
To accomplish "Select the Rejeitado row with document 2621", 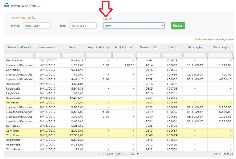I will [x=118, y=102].
